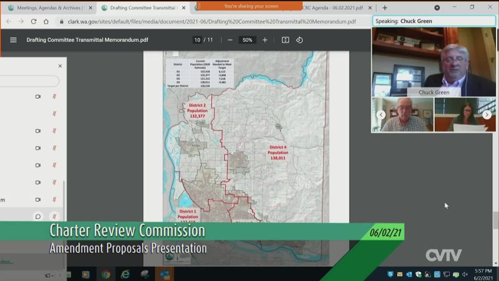Zoom in the PDF with plus button
Screen dimensions: 499x281
[264, 40]
